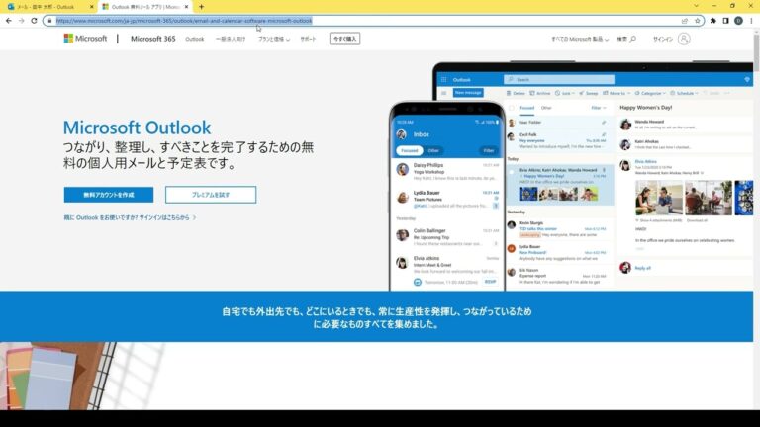This screenshot has width=760, height=427.
Task: Click the Chrome profile avatar
Action: 738,21
